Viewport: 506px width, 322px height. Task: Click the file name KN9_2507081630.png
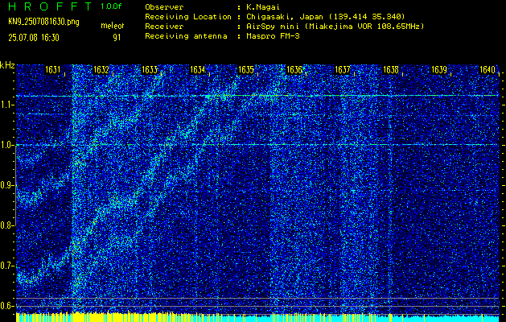pos(43,23)
